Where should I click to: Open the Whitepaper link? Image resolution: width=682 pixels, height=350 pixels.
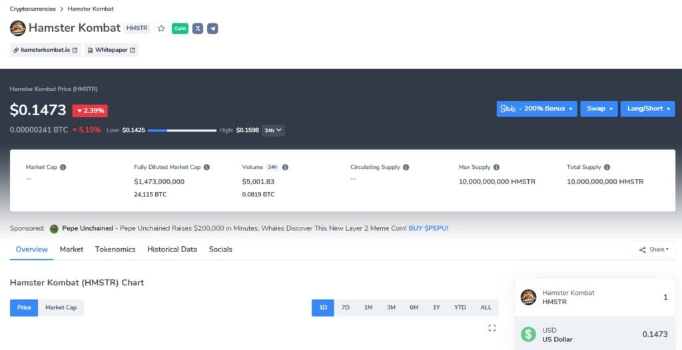(x=111, y=50)
